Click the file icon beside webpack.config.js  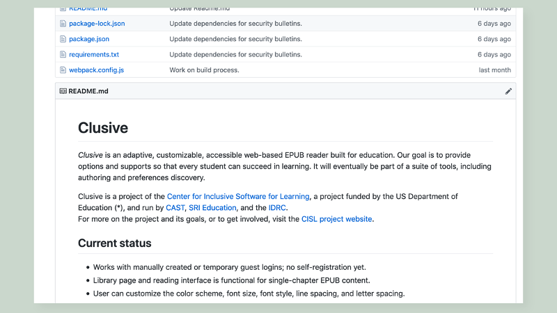63,70
